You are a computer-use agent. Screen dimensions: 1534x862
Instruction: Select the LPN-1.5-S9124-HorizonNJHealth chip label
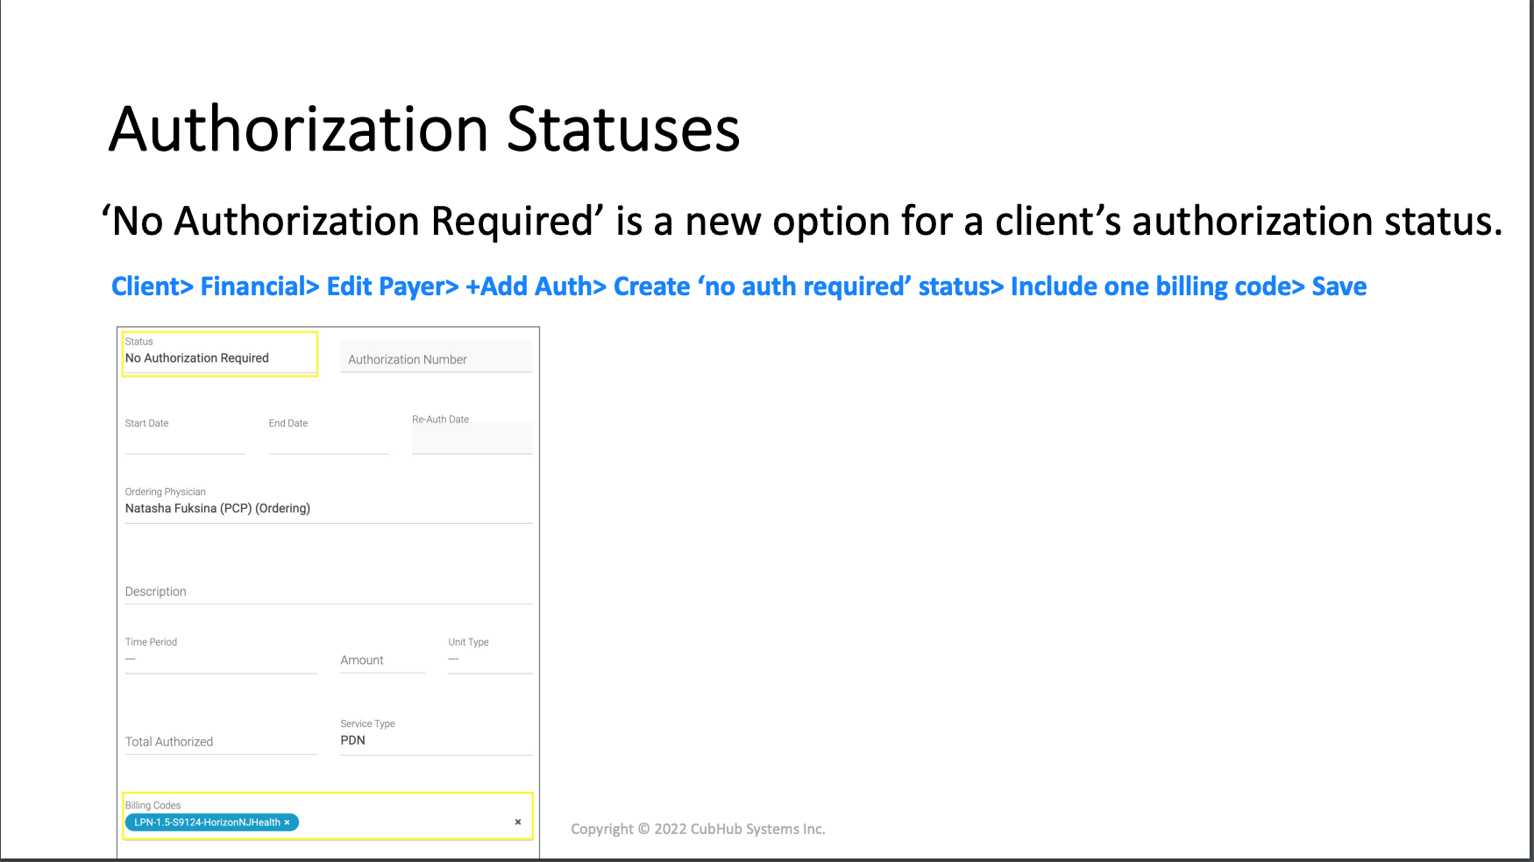207,823
